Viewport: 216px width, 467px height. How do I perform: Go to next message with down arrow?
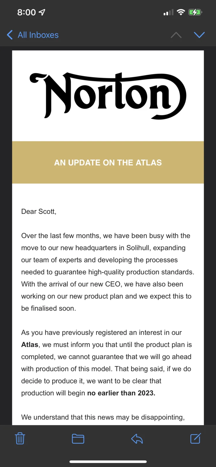tap(199, 35)
